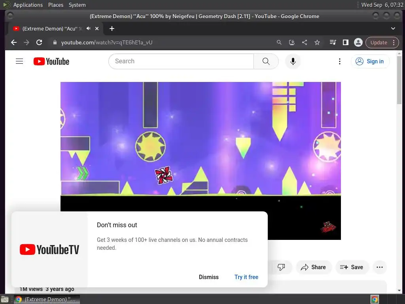The image size is (405, 304).
Task: Click the YouTube search field
Action: click(181, 61)
